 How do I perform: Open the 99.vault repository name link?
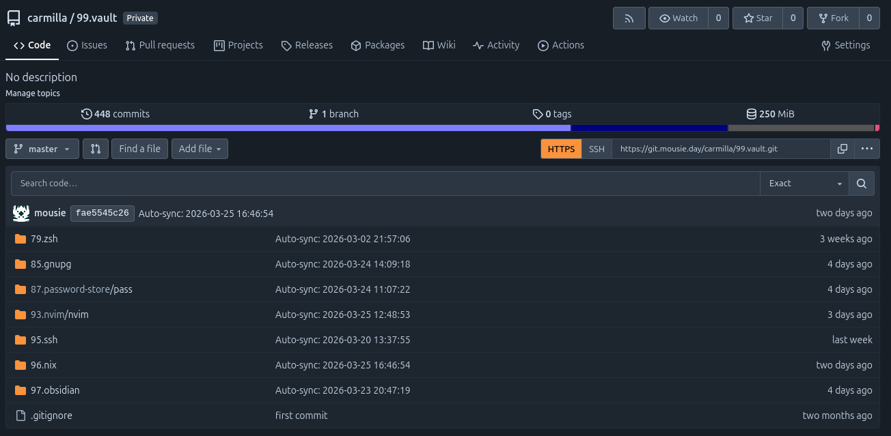[96, 18]
